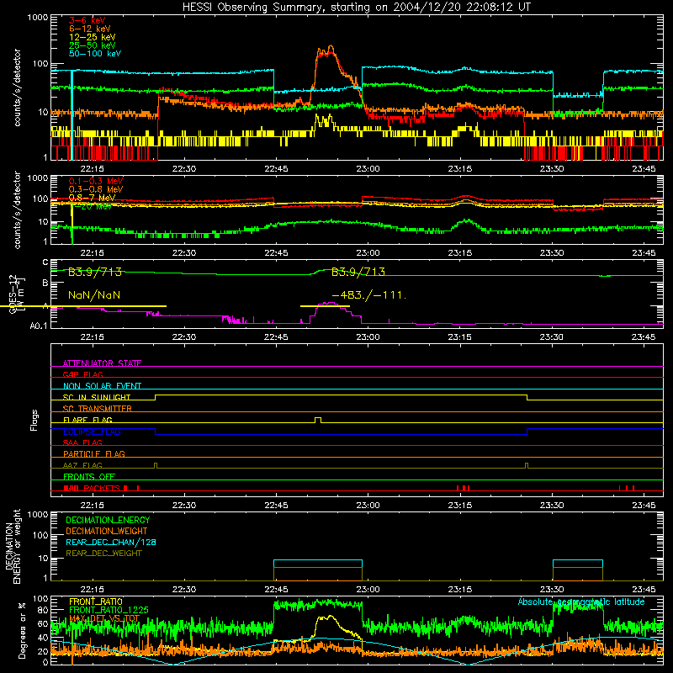Screen dimensions: 673x673
Task: Click the BAD_PACKETS flag label
Action: tap(92, 488)
